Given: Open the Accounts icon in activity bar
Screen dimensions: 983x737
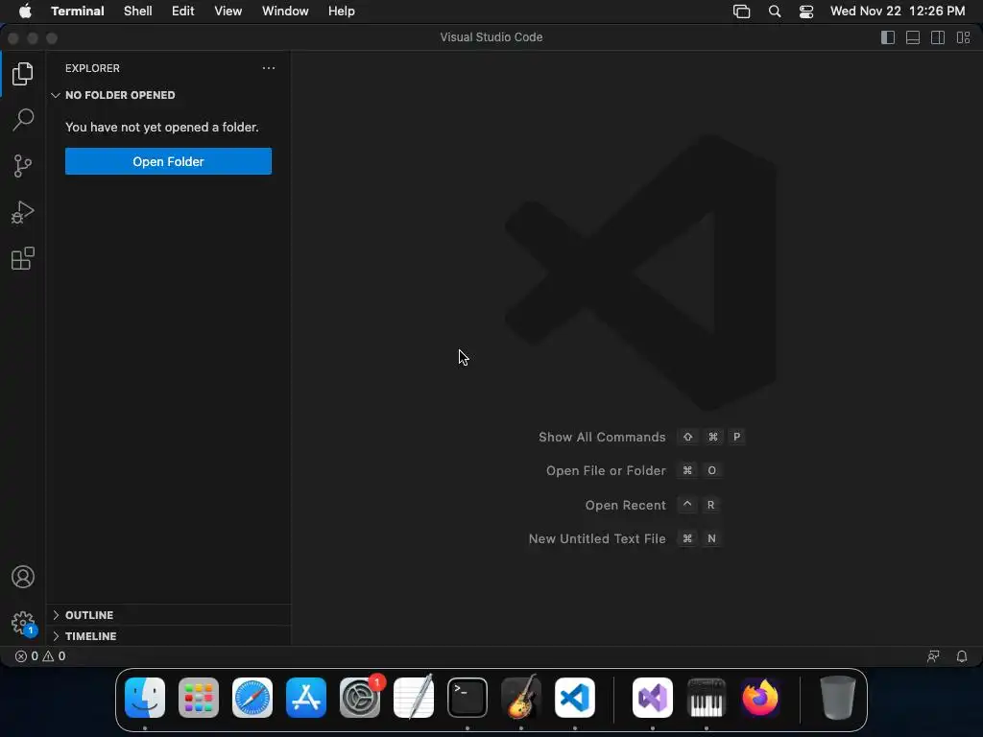Looking at the screenshot, I should coord(23,577).
